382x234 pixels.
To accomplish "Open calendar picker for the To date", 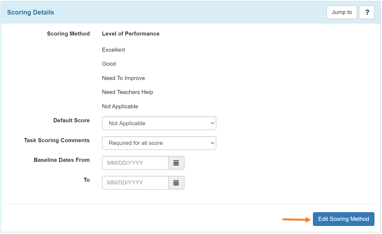I will coord(176,183).
